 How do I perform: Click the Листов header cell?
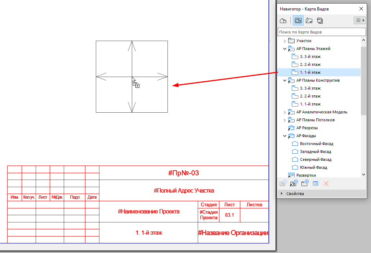pos(254,204)
